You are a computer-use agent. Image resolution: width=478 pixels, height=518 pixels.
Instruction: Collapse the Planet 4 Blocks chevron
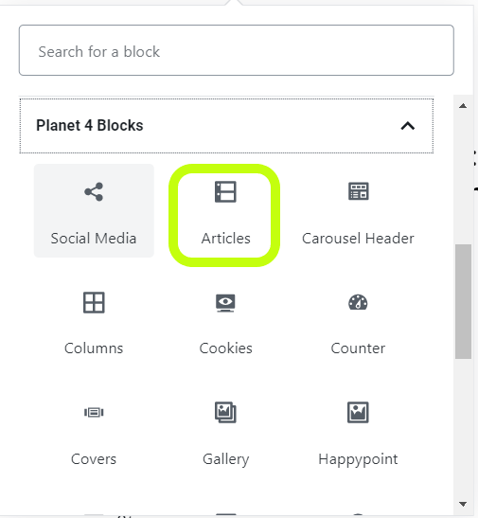coord(408,126)
